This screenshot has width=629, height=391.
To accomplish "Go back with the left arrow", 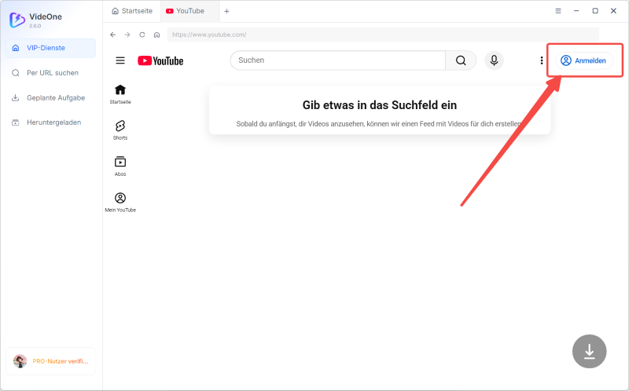I will pos(112,35).
